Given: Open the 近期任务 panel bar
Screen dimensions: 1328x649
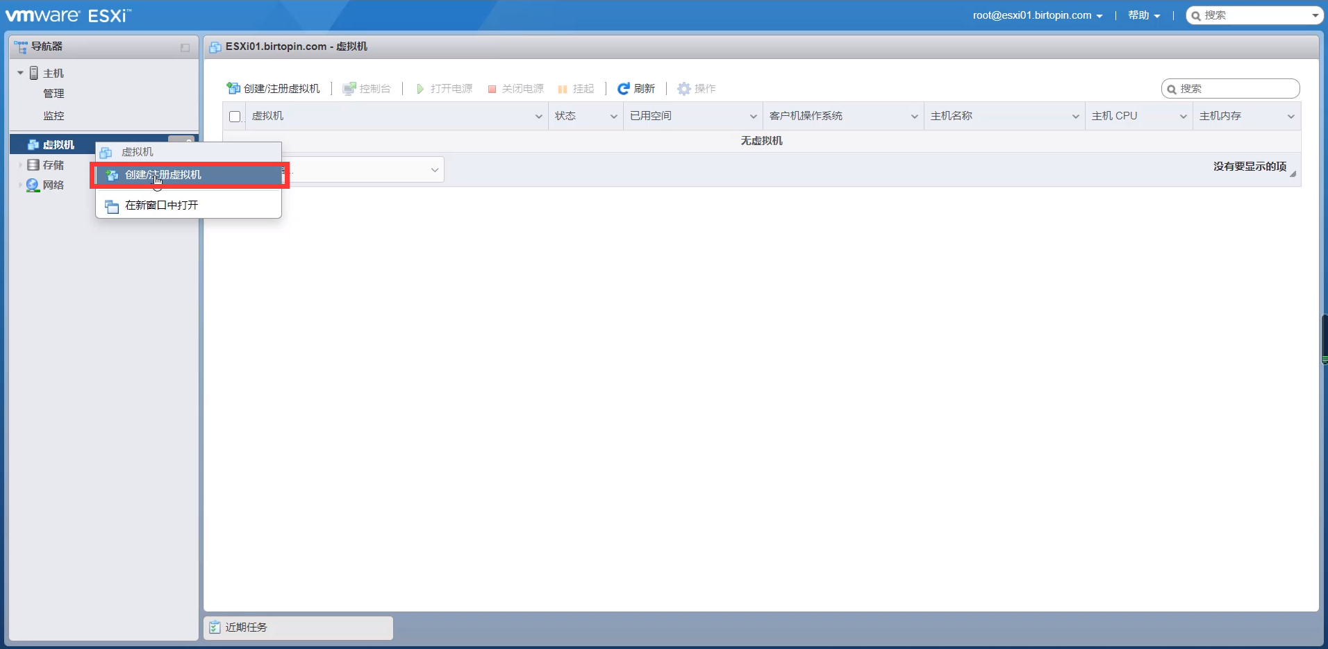Looking at the screenshot, I should point(298,627).
